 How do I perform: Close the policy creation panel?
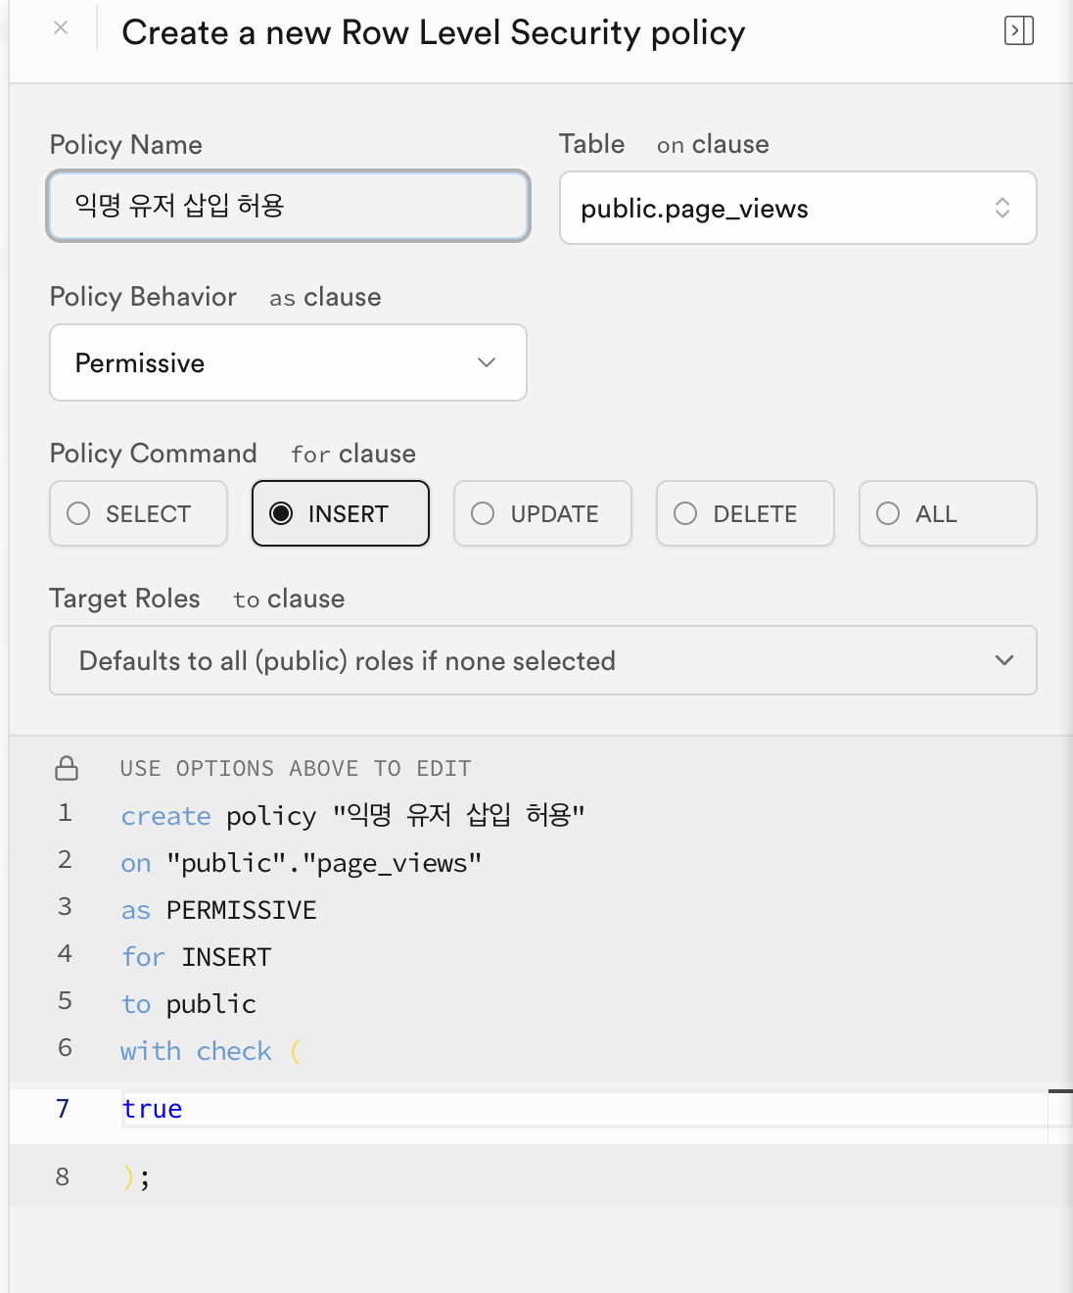click(x=61, y=28)
